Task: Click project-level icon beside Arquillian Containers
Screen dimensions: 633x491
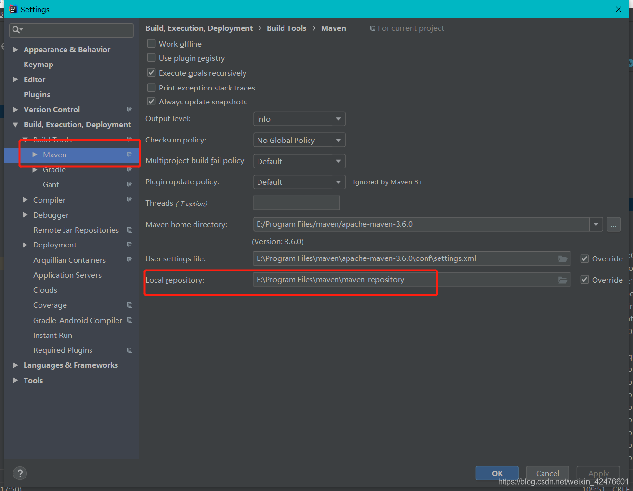Action: coord(129,260)
